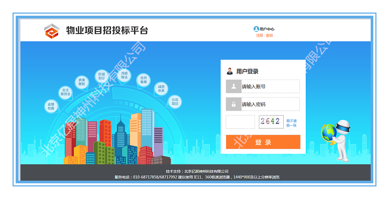Viewport: 389px width, 199px height.
Task: Click the robot holding globe mascot
Action: coord(337,140)
